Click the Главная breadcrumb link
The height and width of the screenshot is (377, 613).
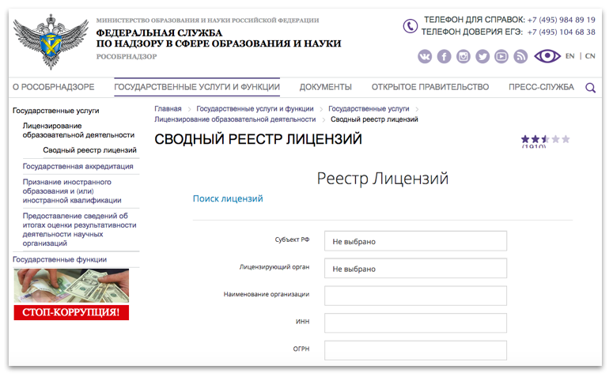pyautogui.click(x=168, y=108)
